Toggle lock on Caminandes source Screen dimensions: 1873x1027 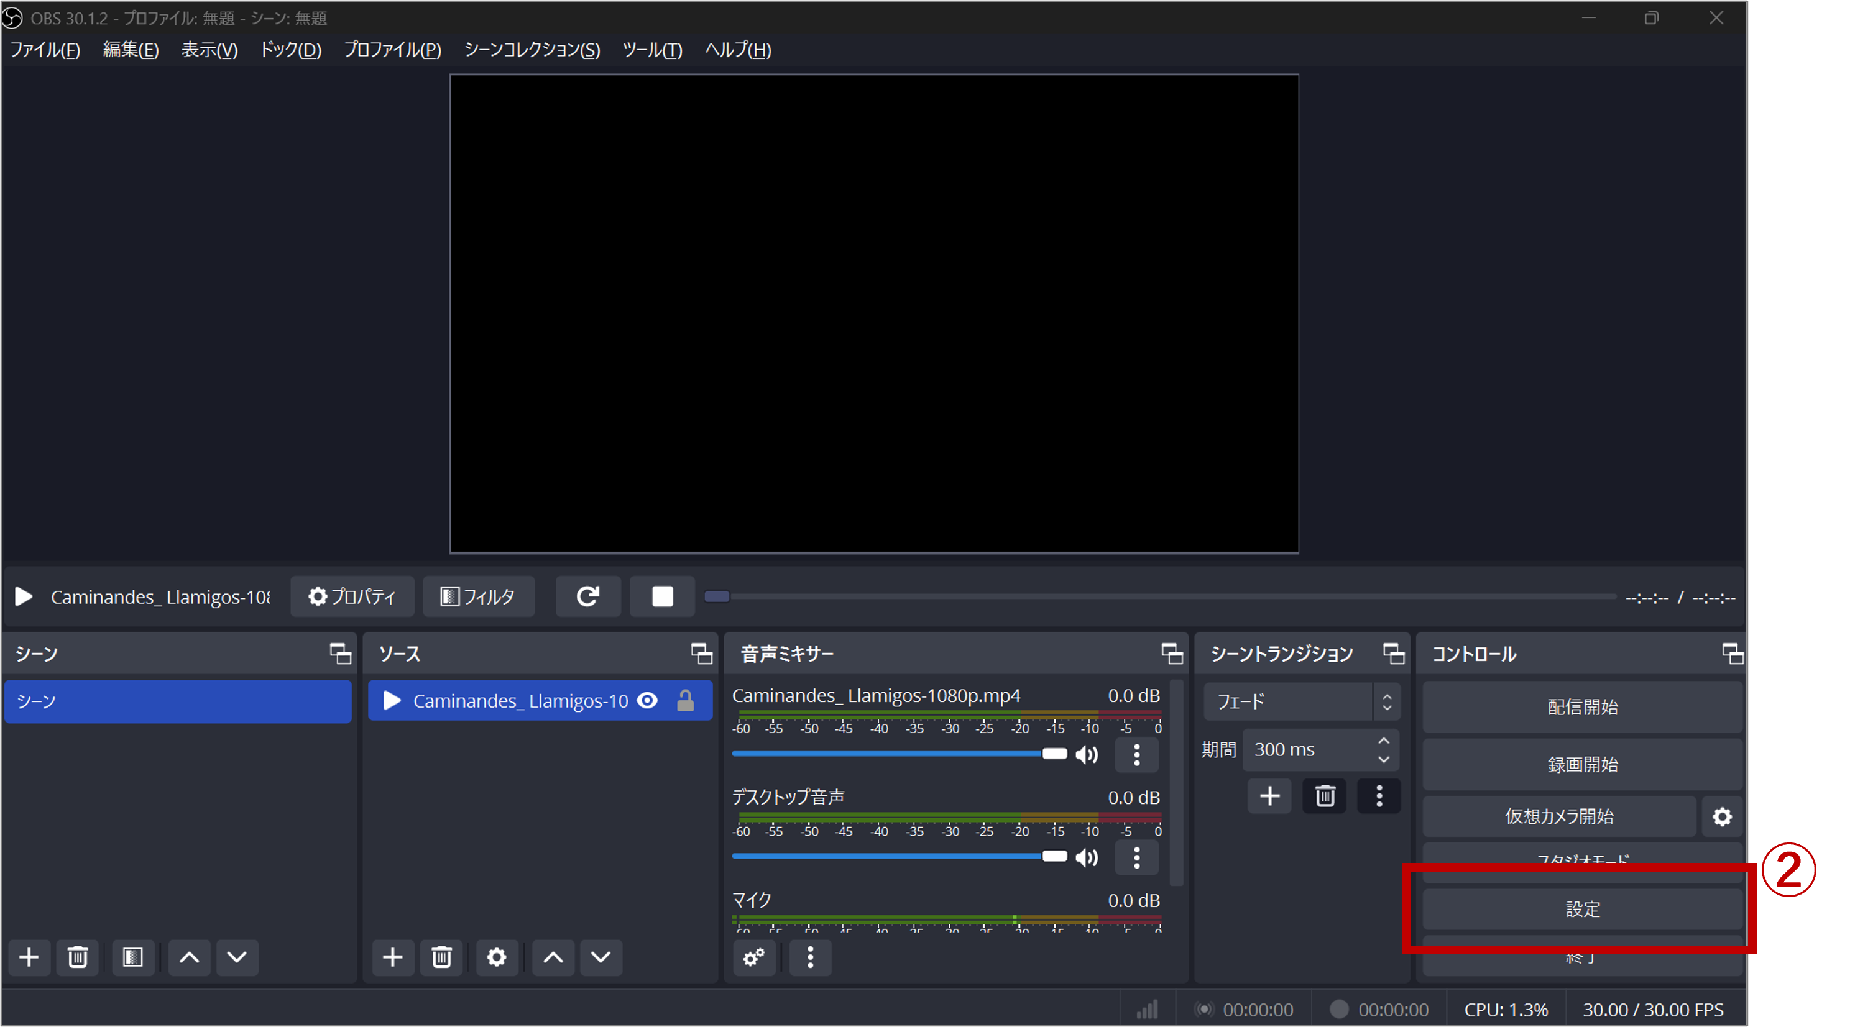pyautogui.click(x=685, y=701)
